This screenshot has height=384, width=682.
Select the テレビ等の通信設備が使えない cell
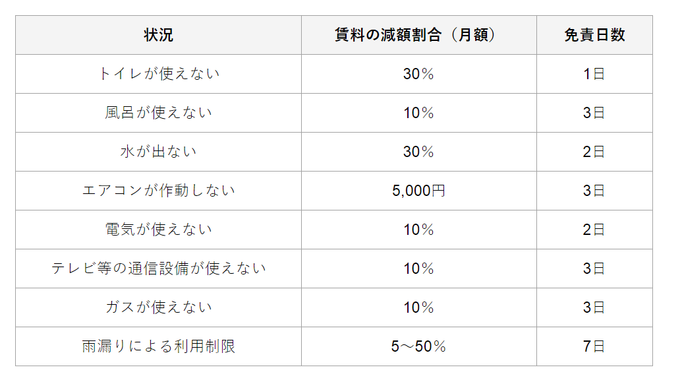158,268
